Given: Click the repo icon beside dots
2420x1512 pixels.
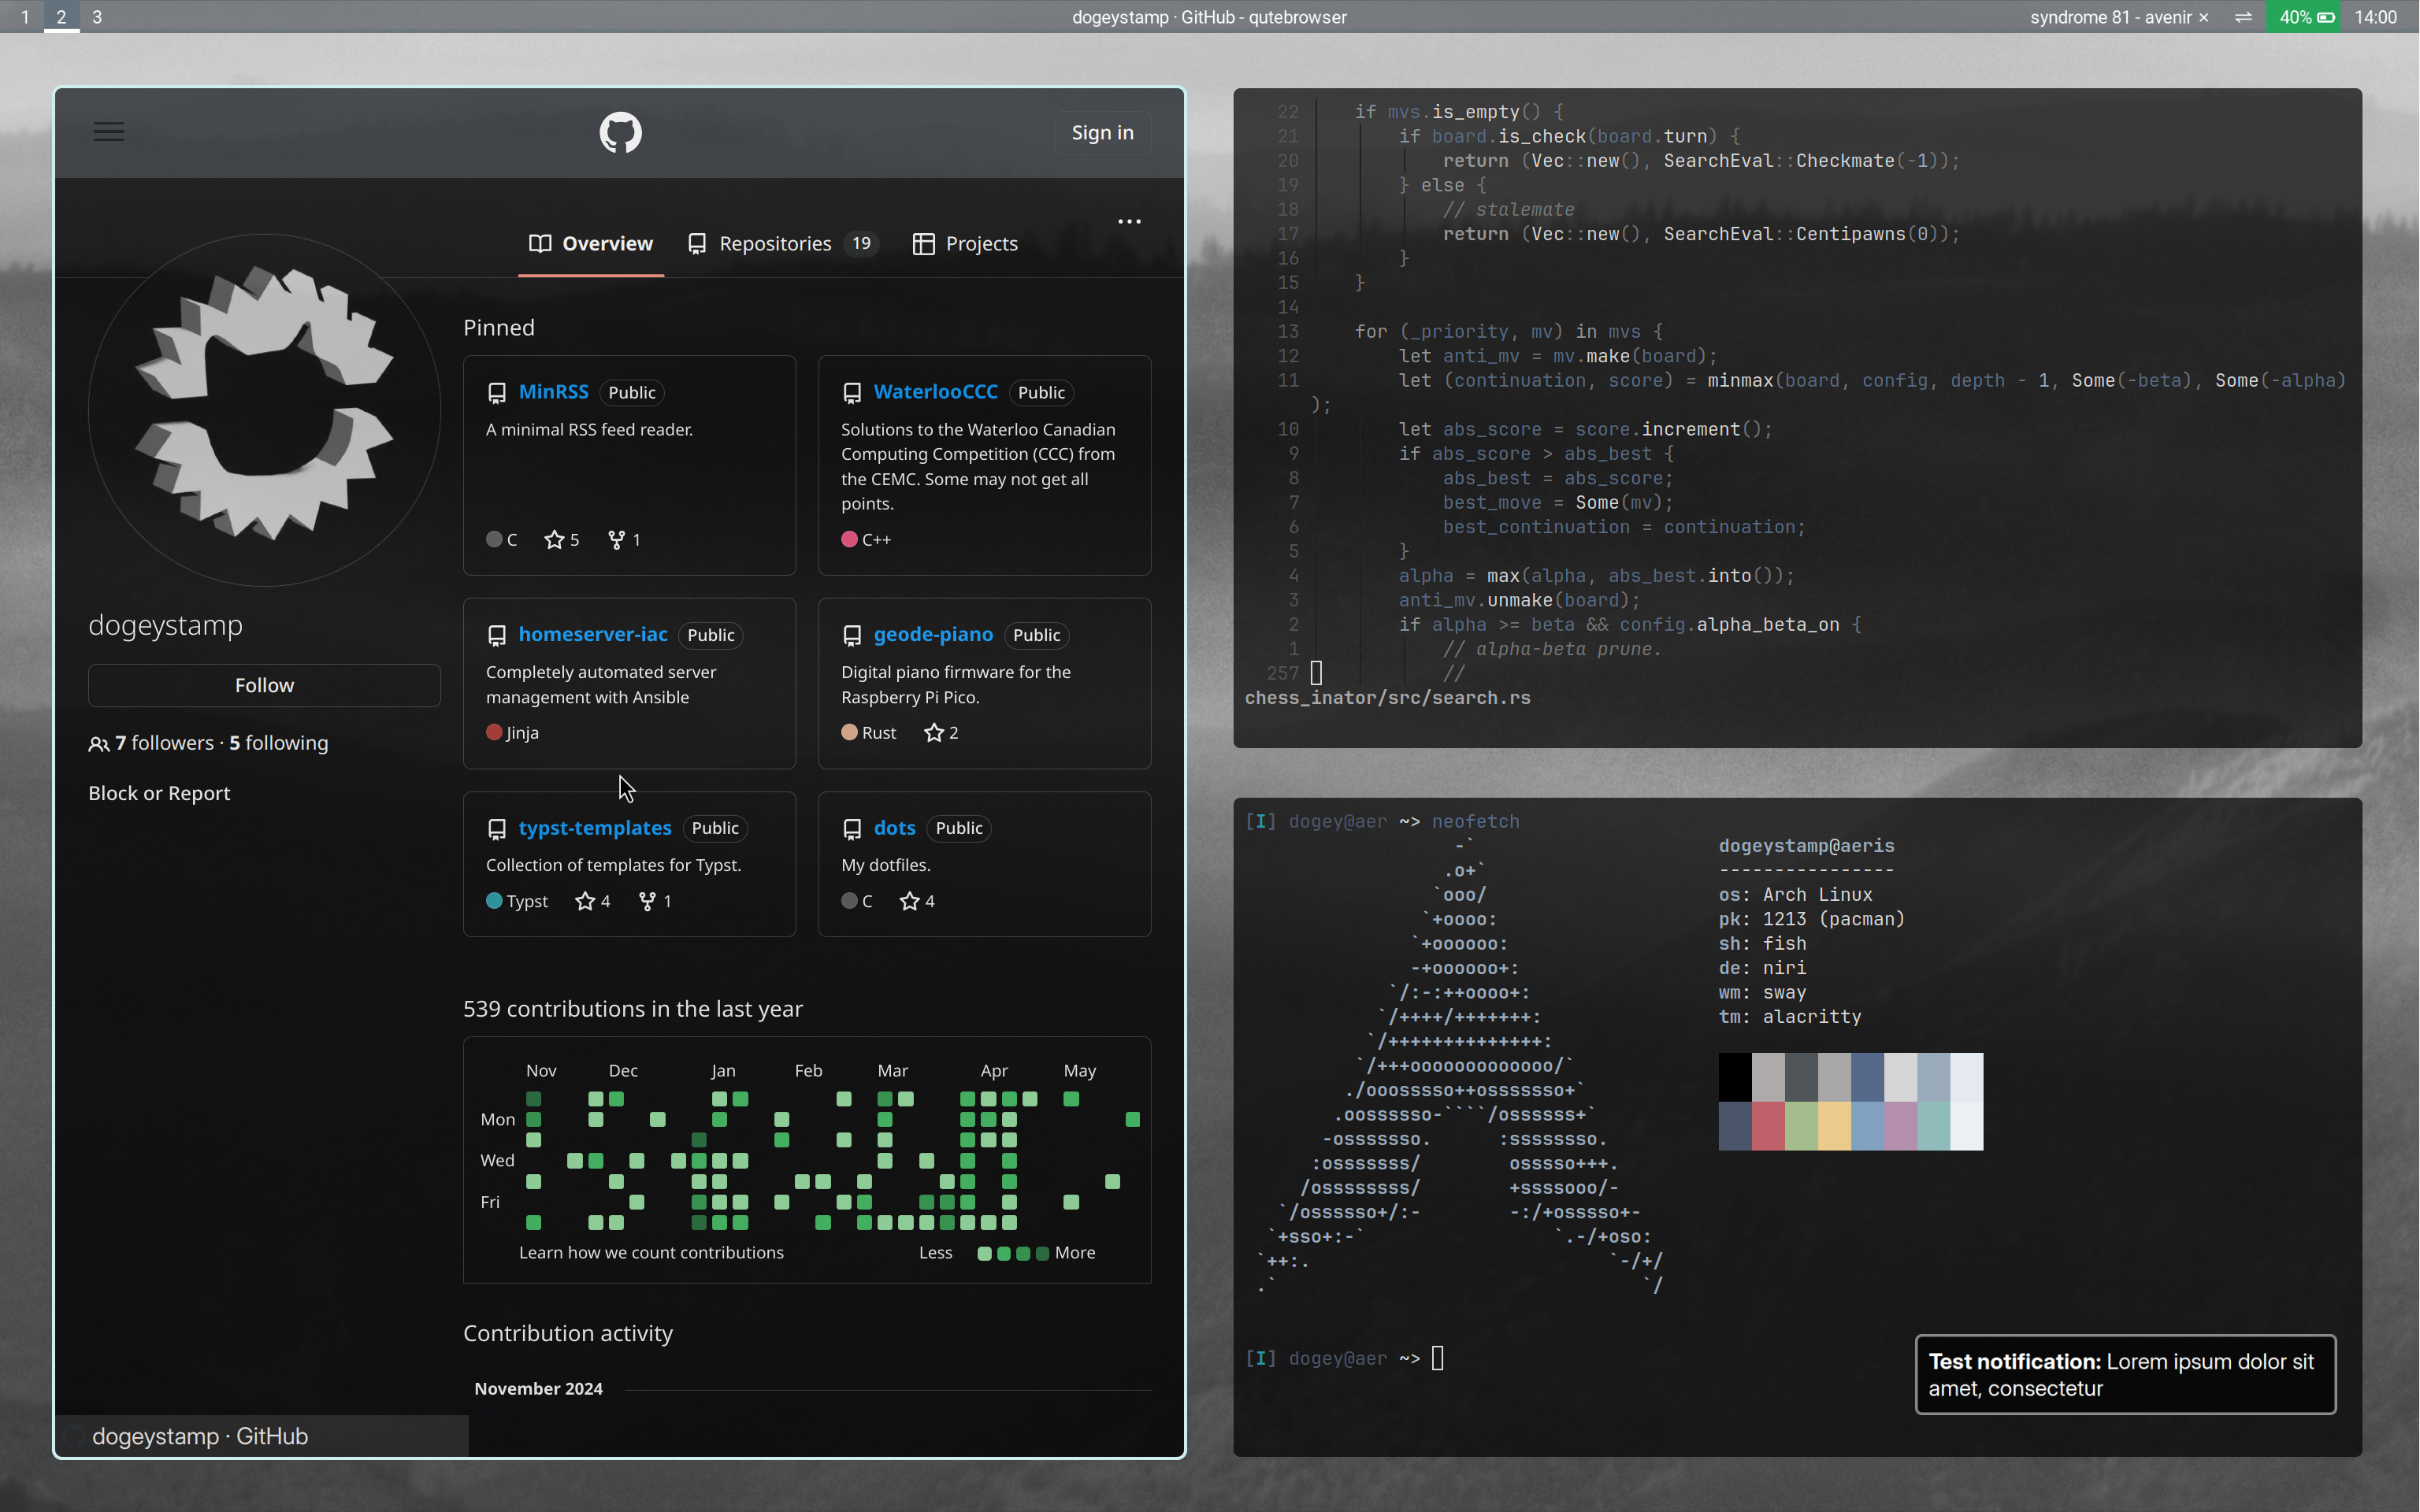Looking at the screenshot, I should 852,829.
